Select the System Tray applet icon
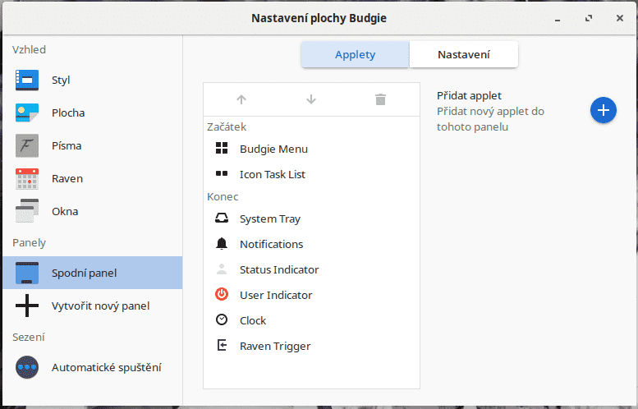Viewport: 638px width, 409px height. (222, 218)
